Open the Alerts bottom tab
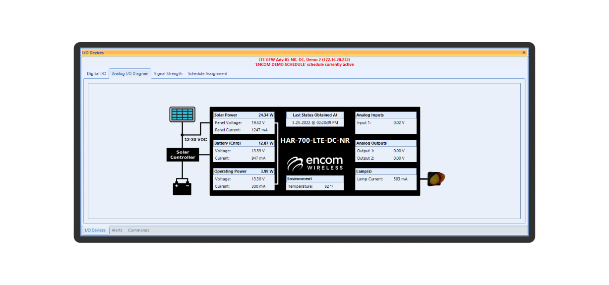Viewport: 609px width, 285px height. coord(117,230)
